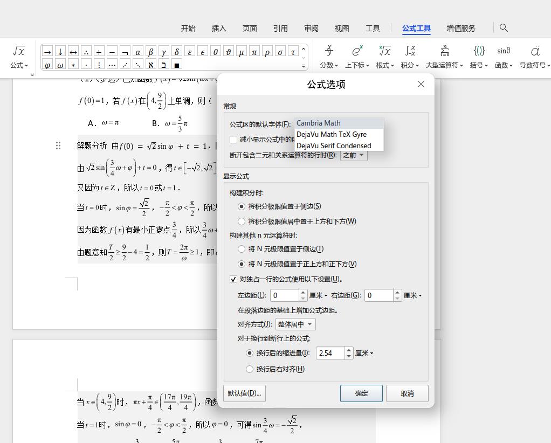Select 换行后右对齐 radio option
Image resolution: width=551 pixels, height=443 pixels.
pyautogui.click(x=250, y=369)
